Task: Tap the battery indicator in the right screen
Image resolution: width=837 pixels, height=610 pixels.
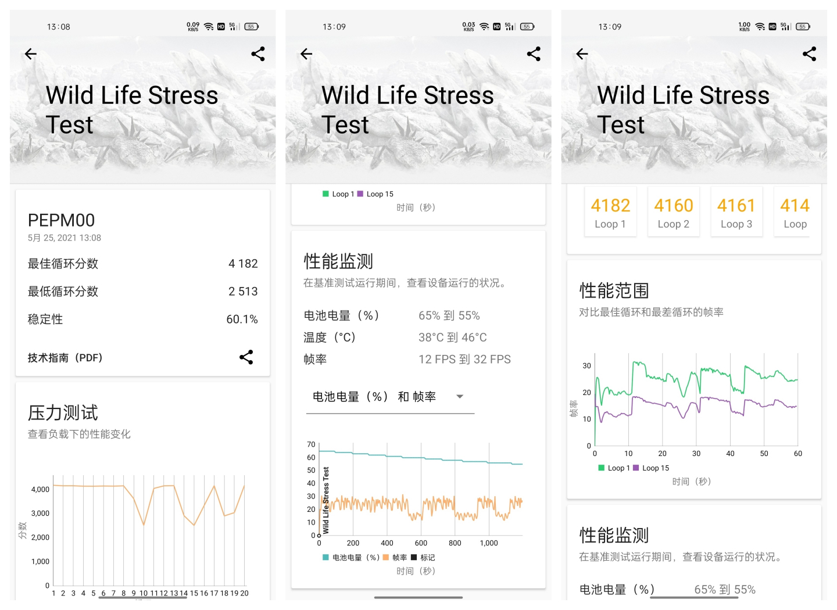Action: [803, 27]
